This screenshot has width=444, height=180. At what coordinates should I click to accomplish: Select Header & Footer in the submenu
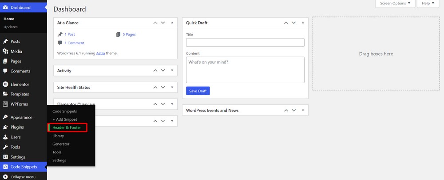67,127
